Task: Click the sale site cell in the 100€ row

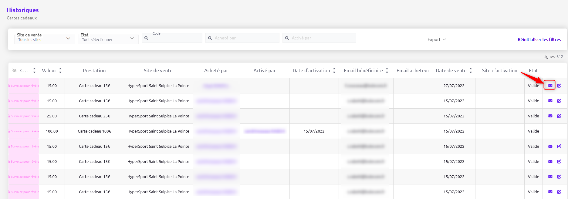Action: (x=158, y=131)
